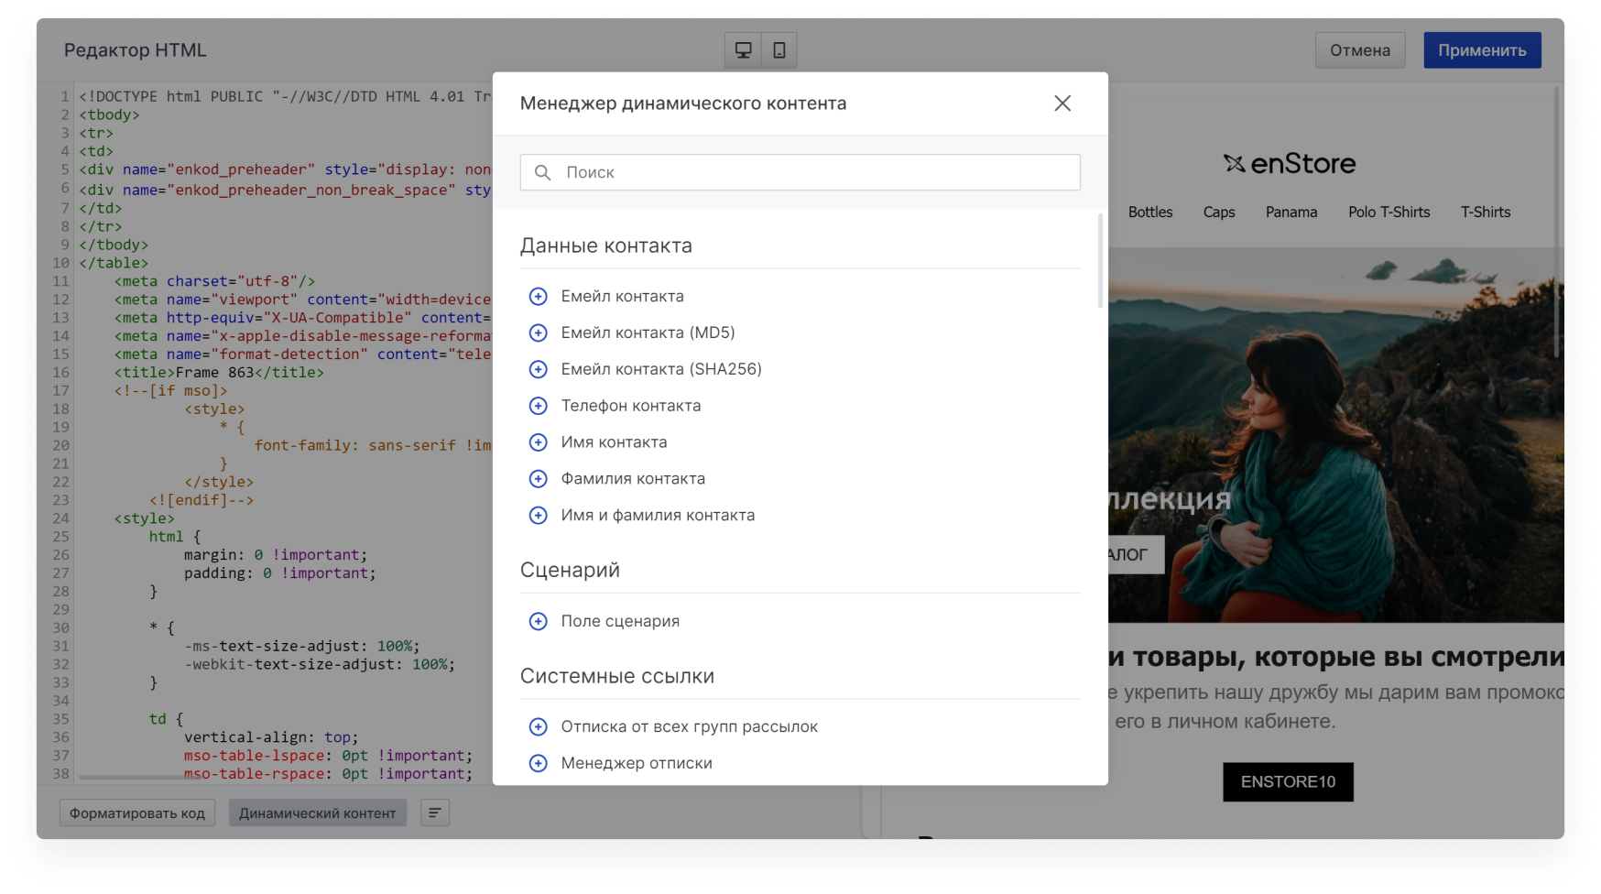Open Panama in preview navigation
This screenshot has height=894, width=1601.
[x=1291, y=212]
